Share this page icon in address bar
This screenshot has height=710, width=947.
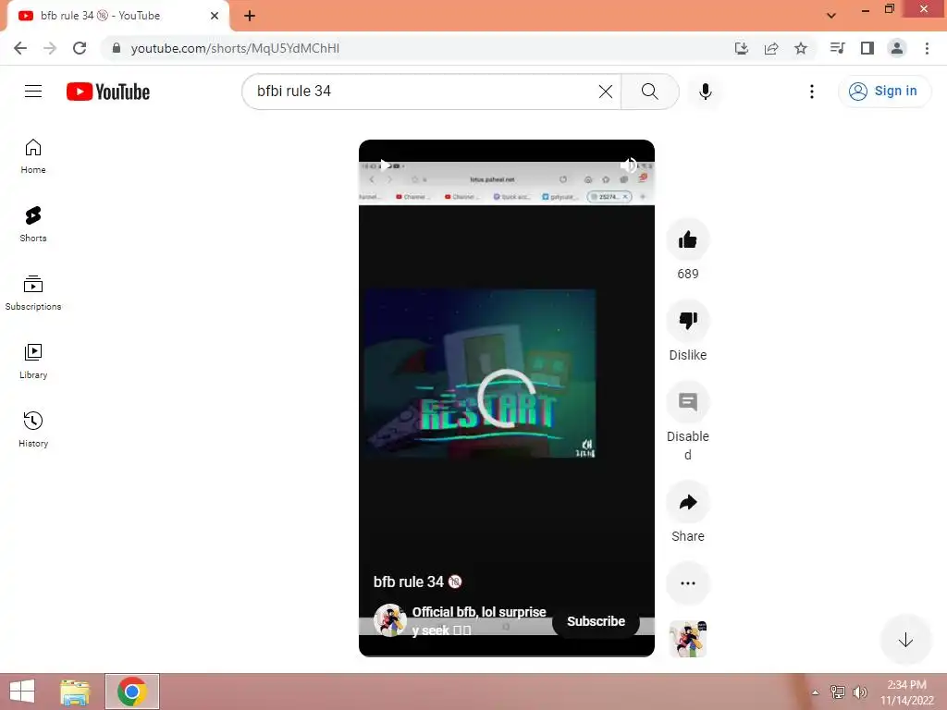(x=771, y=48)
